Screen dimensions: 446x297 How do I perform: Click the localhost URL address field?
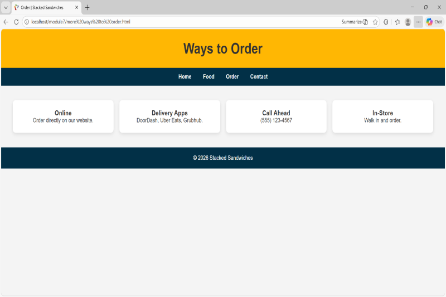coord(167,22)
